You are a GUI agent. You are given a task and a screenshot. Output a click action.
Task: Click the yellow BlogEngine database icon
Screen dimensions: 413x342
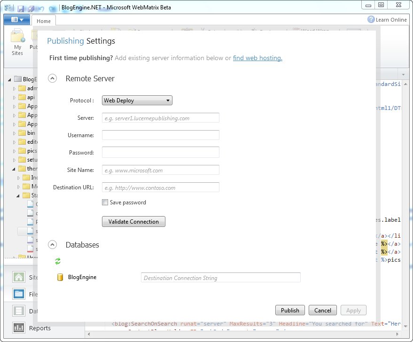[x=60, y=277]
